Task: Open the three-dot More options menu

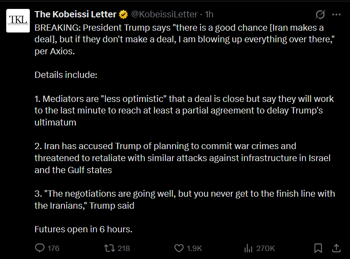Action: click(x=336, y=15)
